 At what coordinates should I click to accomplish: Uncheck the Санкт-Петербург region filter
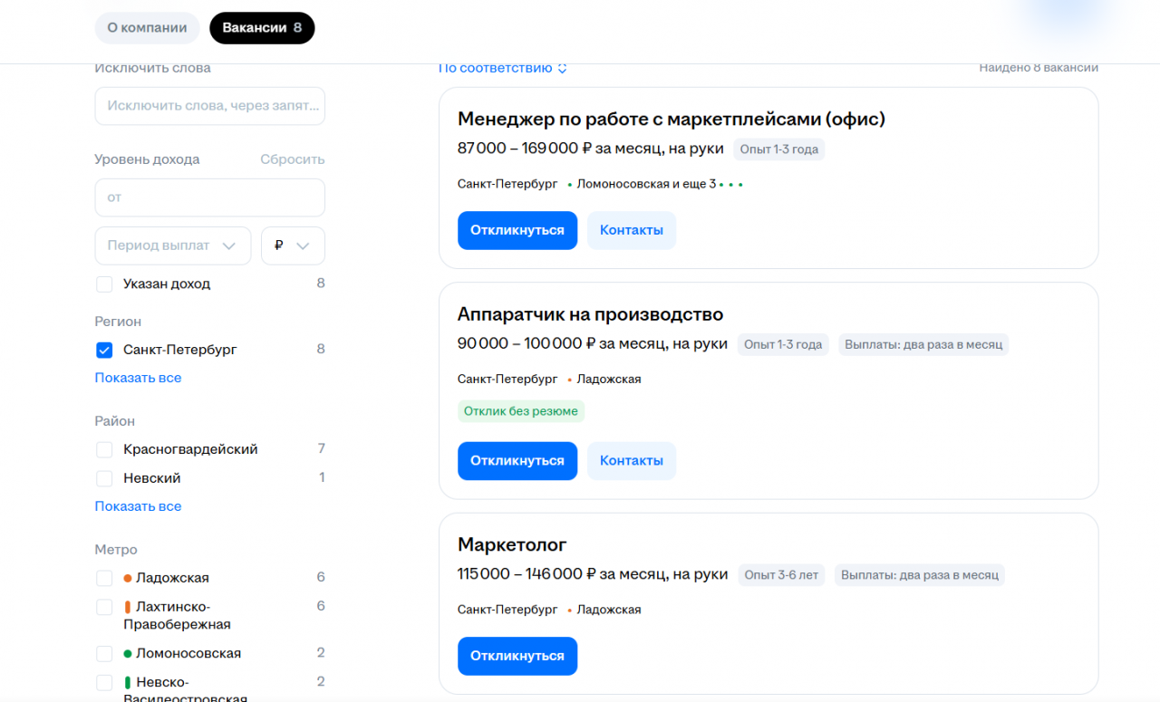click(104, 350)
